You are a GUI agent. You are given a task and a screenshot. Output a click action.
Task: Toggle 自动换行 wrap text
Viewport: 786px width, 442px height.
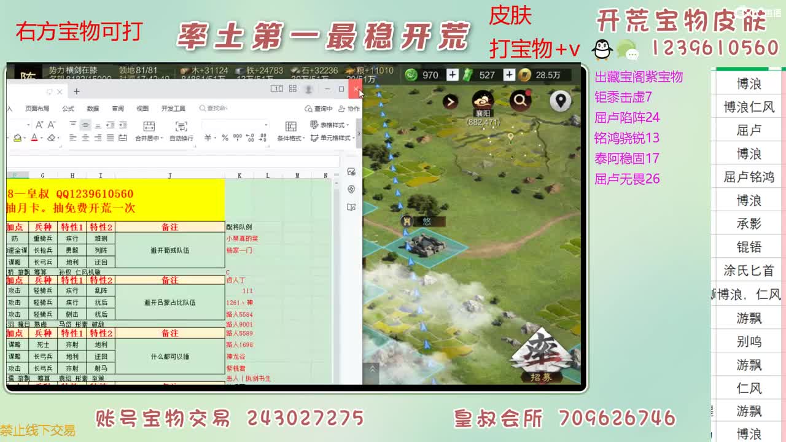[x=181, y=131]
